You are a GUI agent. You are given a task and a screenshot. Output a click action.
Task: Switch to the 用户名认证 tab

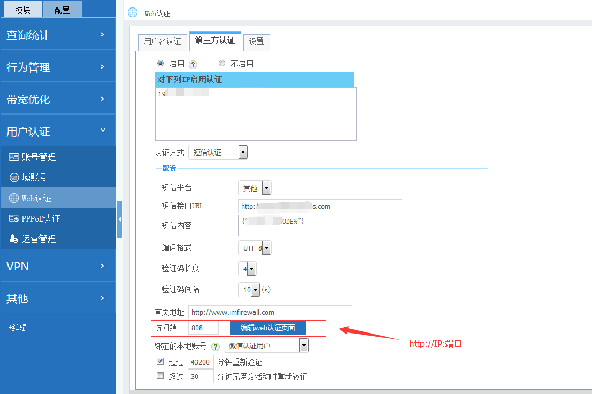coord(163,42)
